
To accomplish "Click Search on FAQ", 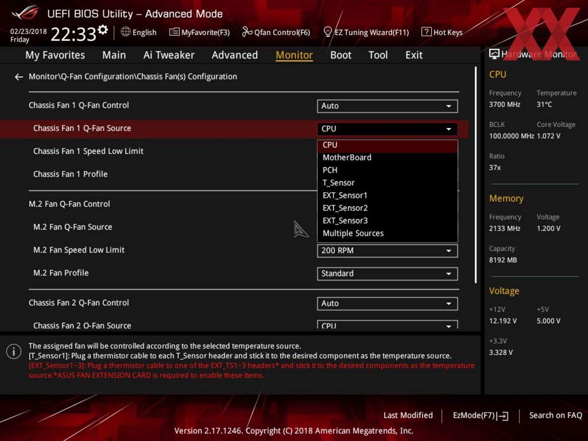I will [556, 415].
